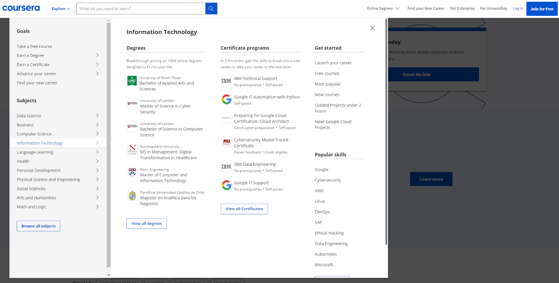The image size is (559, 283).
Task: Open Google IT Automation with Python certificate
Action: point(267,97)
